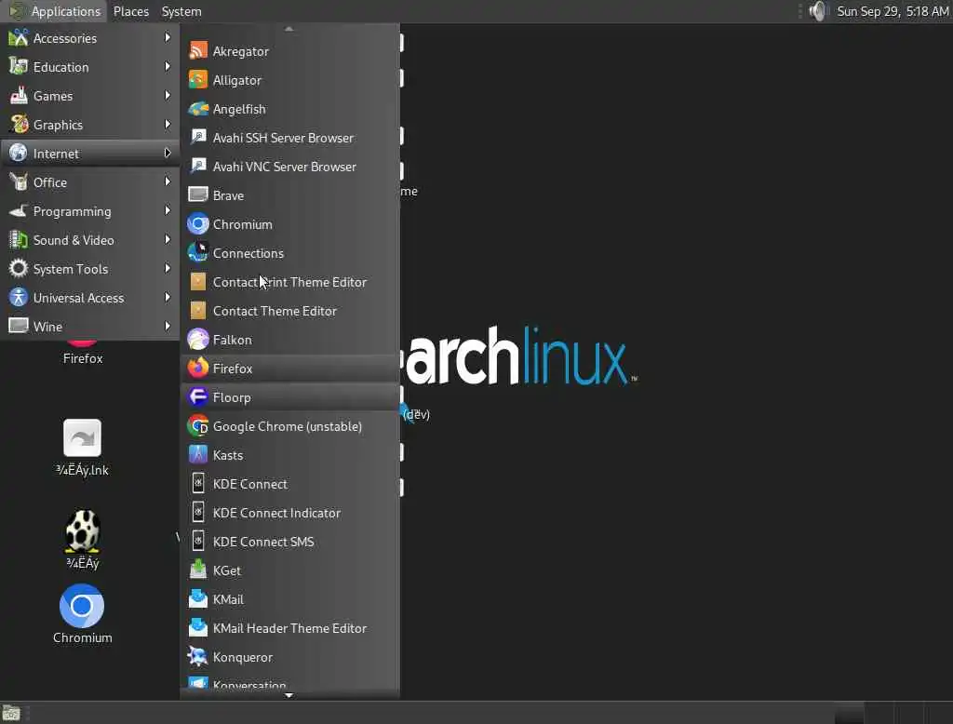Open the Angelfish browser icon
Screen dimensions: 953x724
(198, 109)
